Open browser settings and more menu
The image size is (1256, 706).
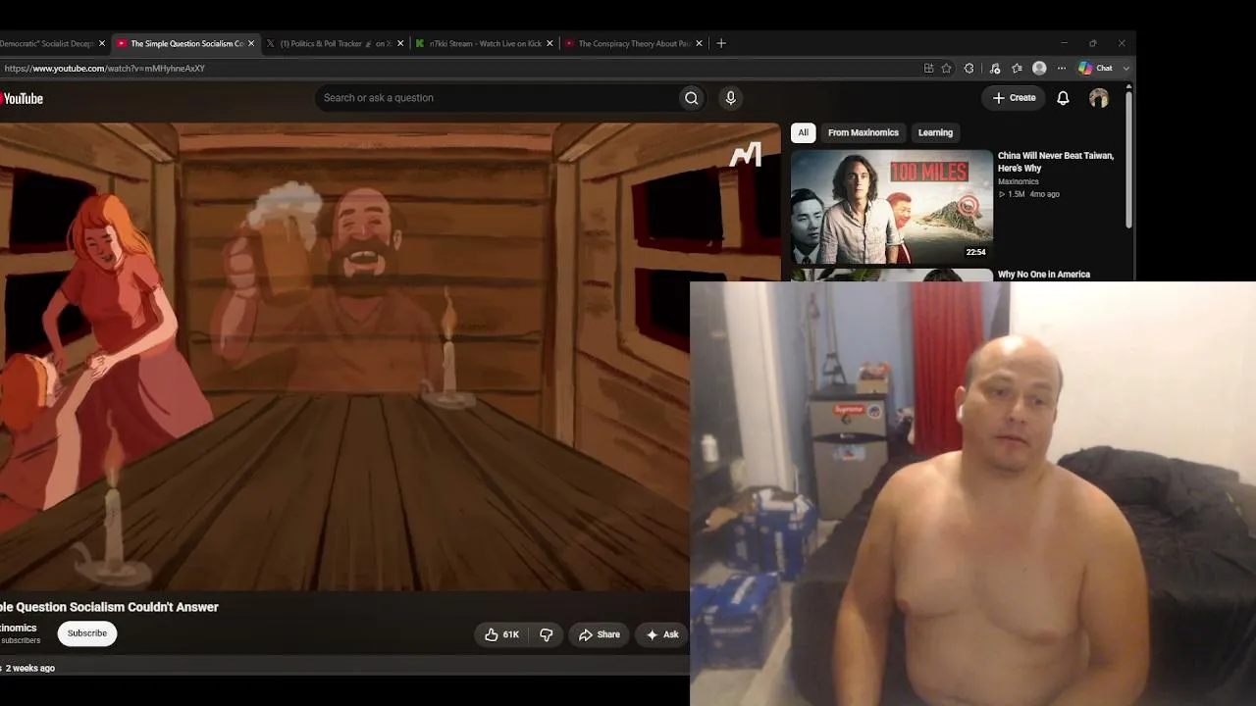pos(1061,69)
